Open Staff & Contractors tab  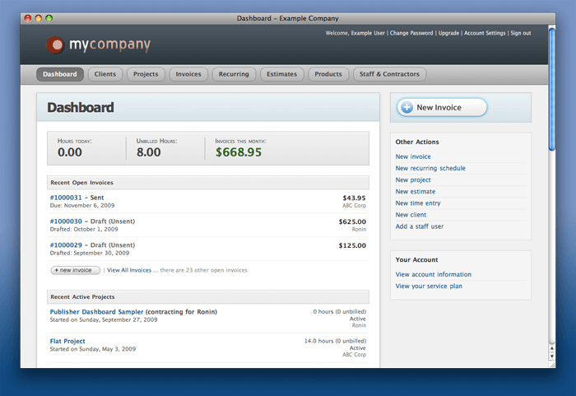pos(389,74)
